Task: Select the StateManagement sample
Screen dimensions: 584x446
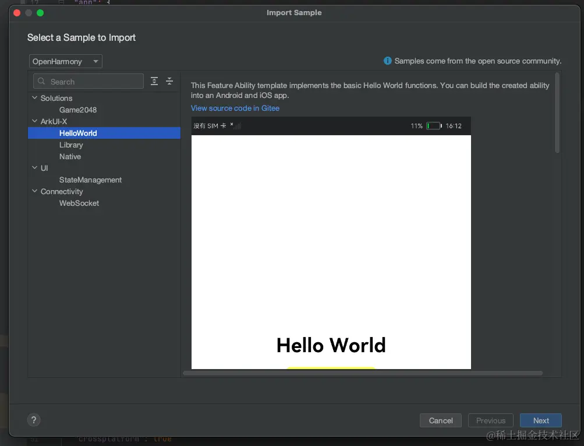Action: (x=90, y=180)
